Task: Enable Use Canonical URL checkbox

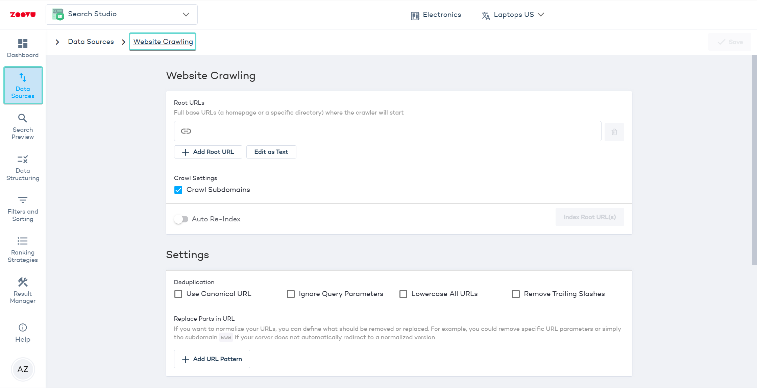Action: click(178, 294)
